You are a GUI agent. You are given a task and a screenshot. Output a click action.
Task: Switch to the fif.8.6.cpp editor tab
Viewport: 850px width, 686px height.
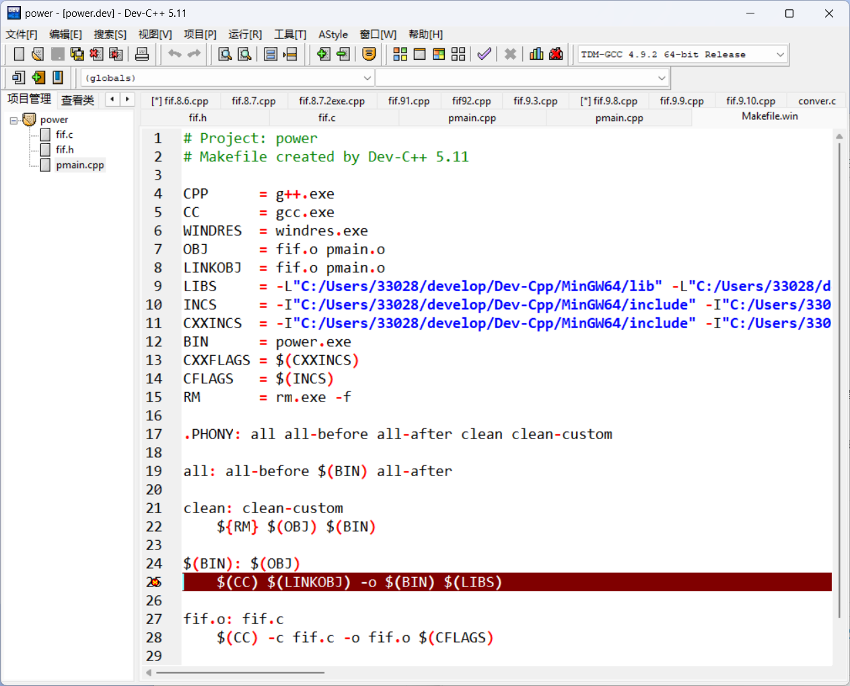point(180,101)
